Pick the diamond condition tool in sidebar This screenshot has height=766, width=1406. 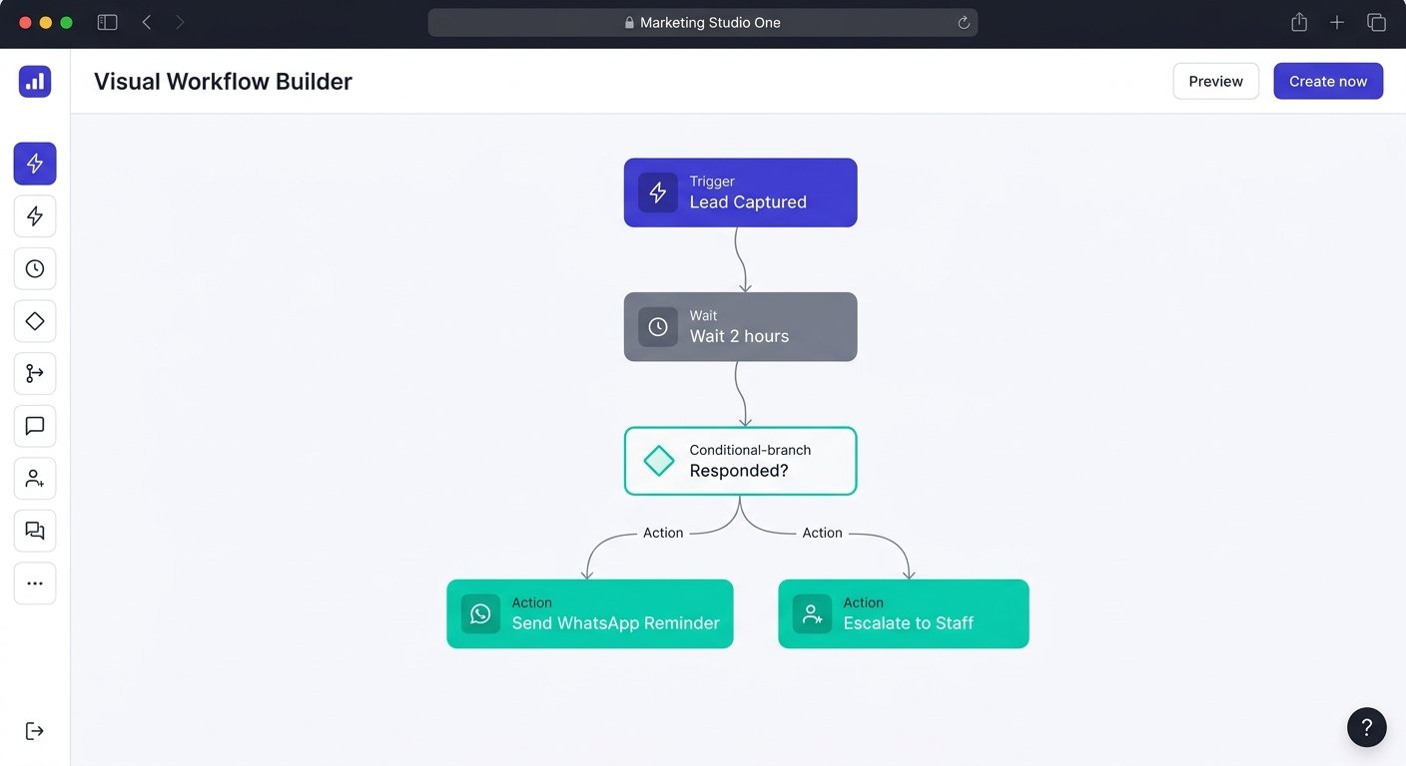35,321
